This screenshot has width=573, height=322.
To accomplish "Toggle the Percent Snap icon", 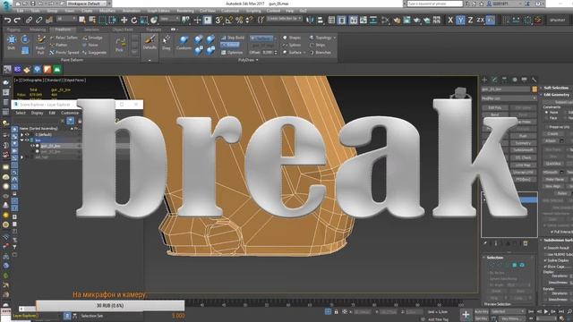I will point(239,20).
